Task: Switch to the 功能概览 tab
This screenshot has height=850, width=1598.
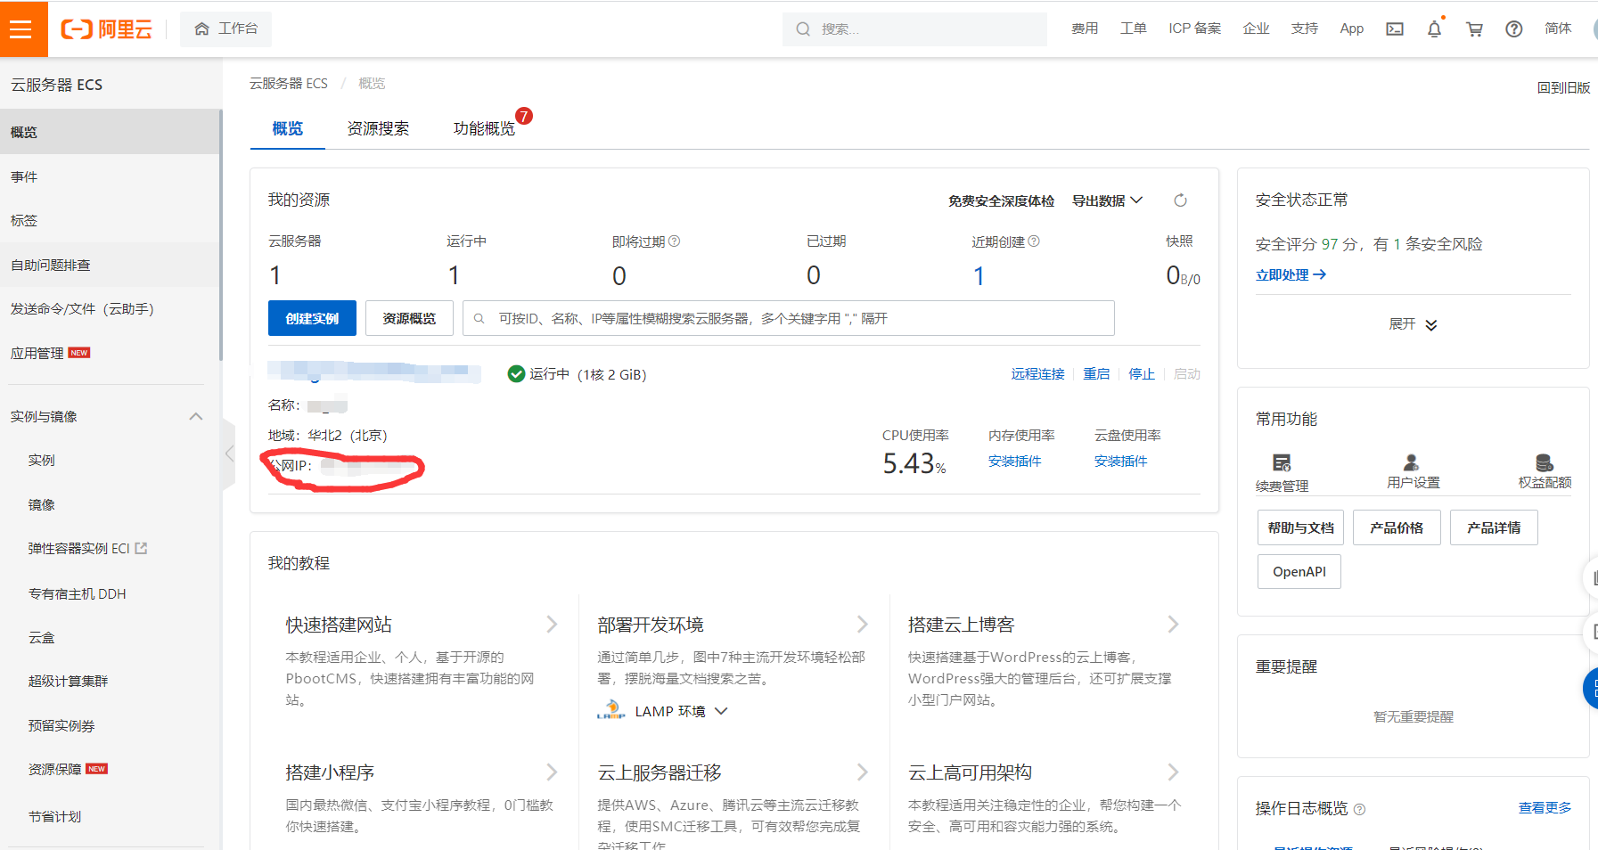Action: [484, 128]
